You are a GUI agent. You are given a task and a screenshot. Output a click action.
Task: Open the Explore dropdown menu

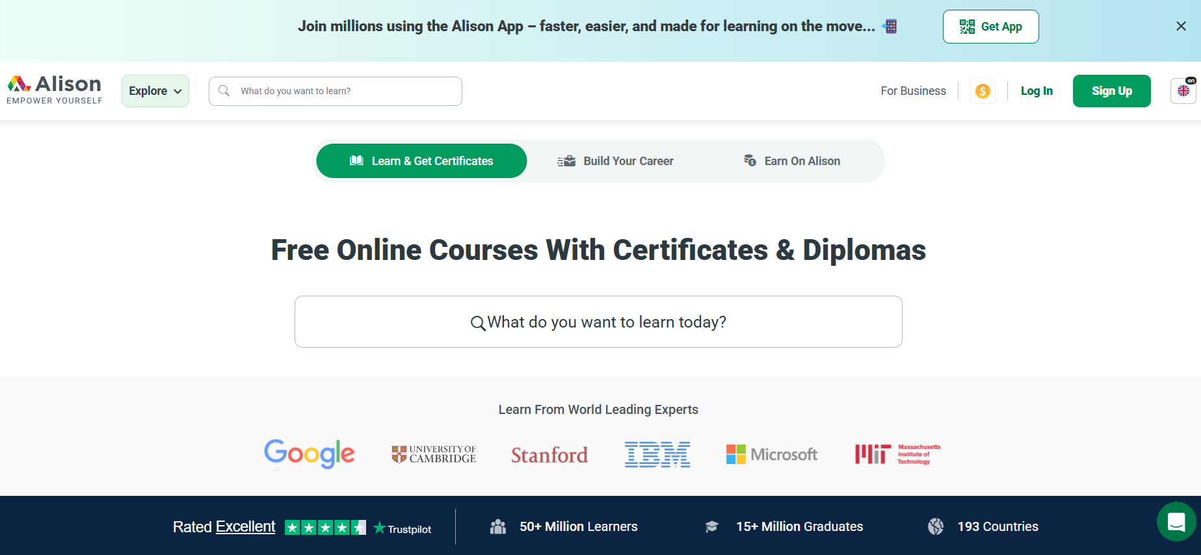[155, 91]
